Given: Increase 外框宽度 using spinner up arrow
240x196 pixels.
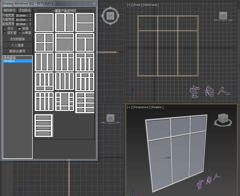Looking at the screenshot, I should tap(30, 14).
